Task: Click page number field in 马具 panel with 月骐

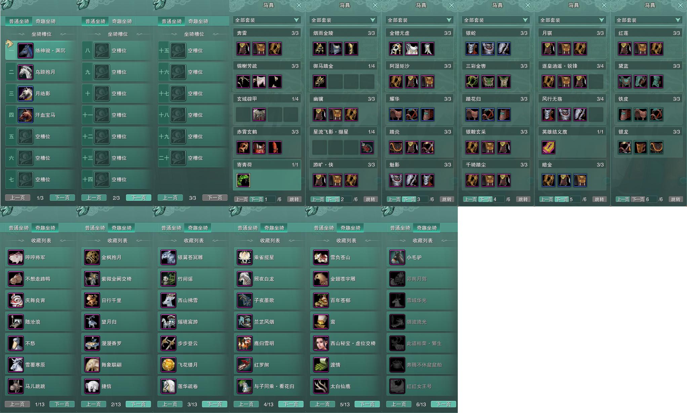Action: pos(575,199)
